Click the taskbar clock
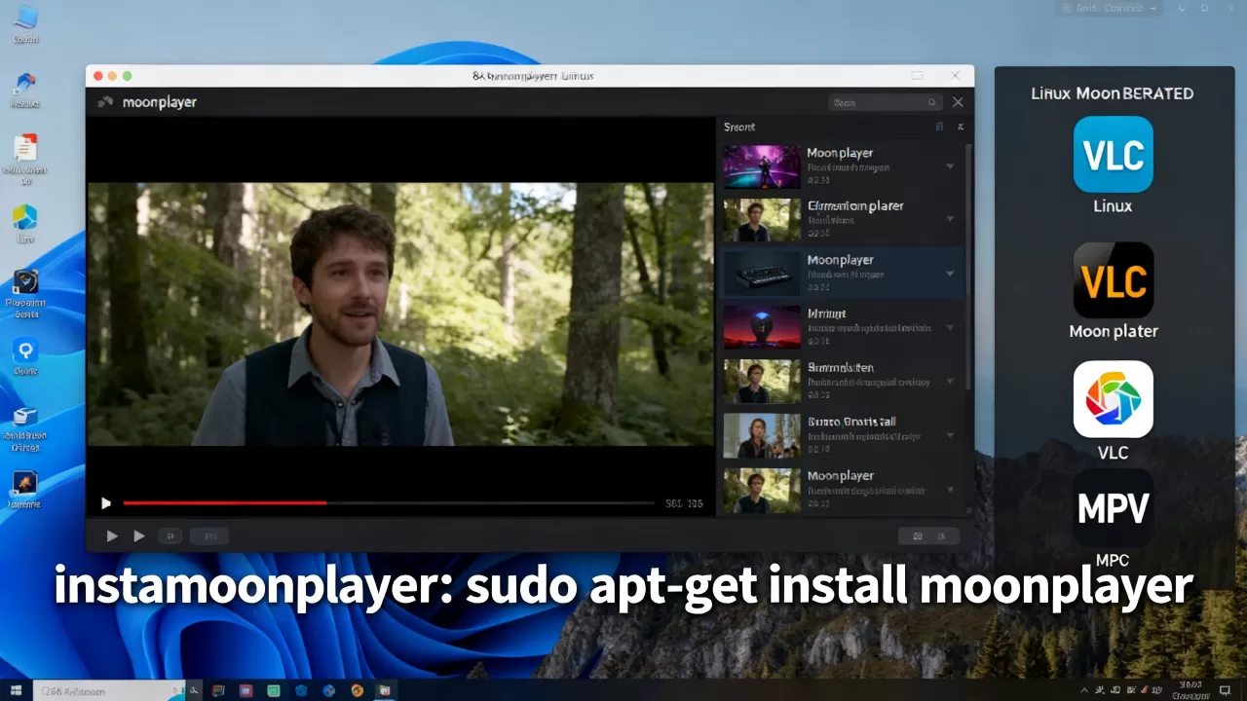Screen dimensions: 1247x701 [1190, 690]
